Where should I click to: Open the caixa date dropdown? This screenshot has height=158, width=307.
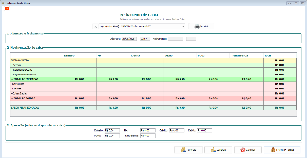tap(183, 26)
